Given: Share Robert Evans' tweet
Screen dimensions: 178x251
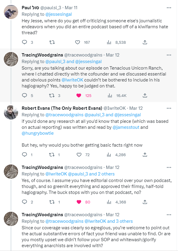Looking at the screenshot, I should click(x=145, y=155).
